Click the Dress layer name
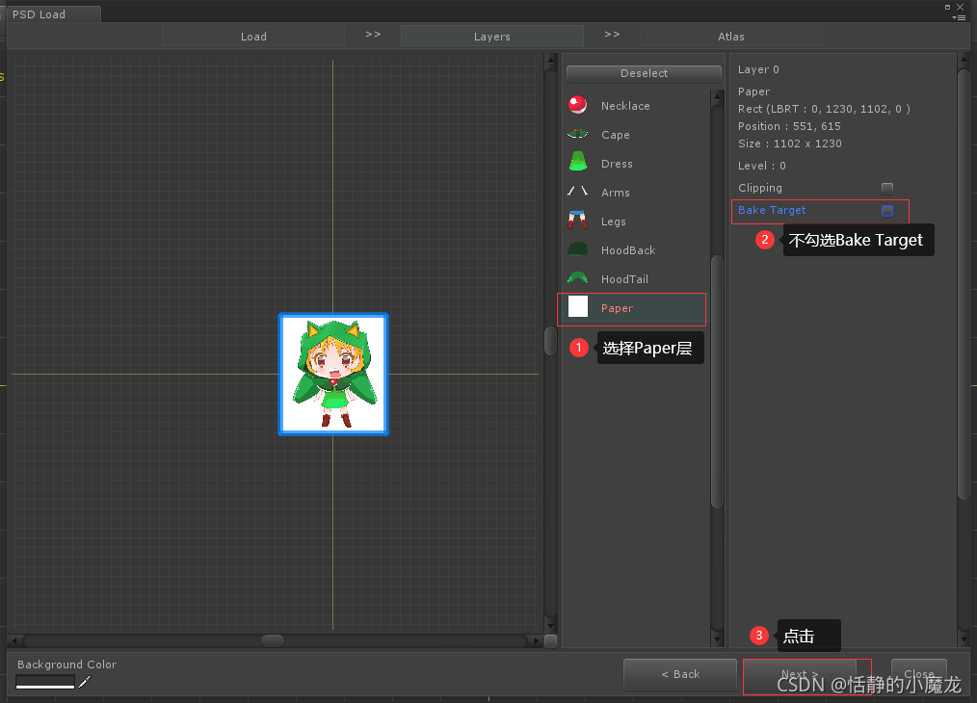 coord(617,164)
